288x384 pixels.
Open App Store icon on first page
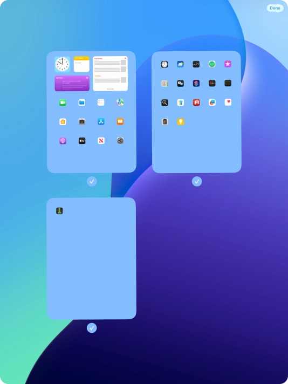(x=101, y=121)
